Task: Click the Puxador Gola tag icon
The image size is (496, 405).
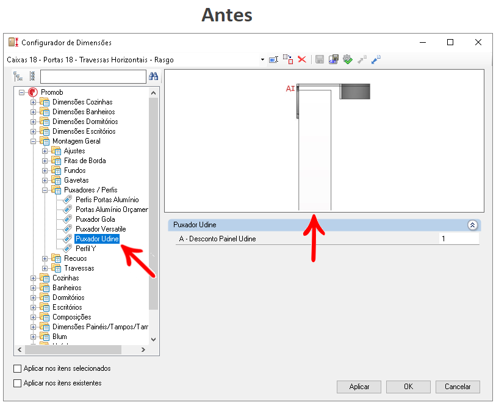Action: [x=67, y=219]
